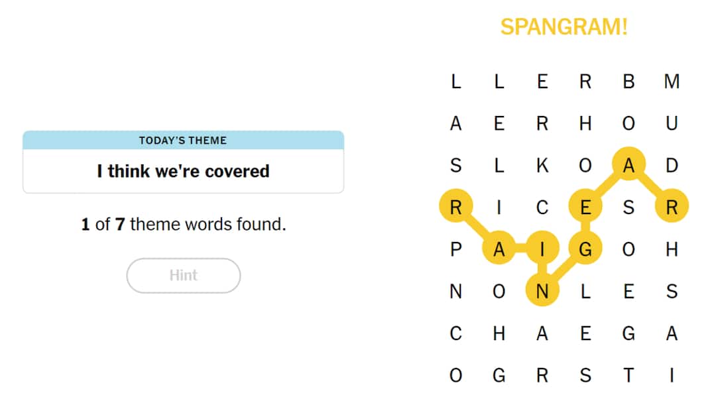Click the letter K in the third row
Viewport: 716px width, 403px height.
point(542,165)
